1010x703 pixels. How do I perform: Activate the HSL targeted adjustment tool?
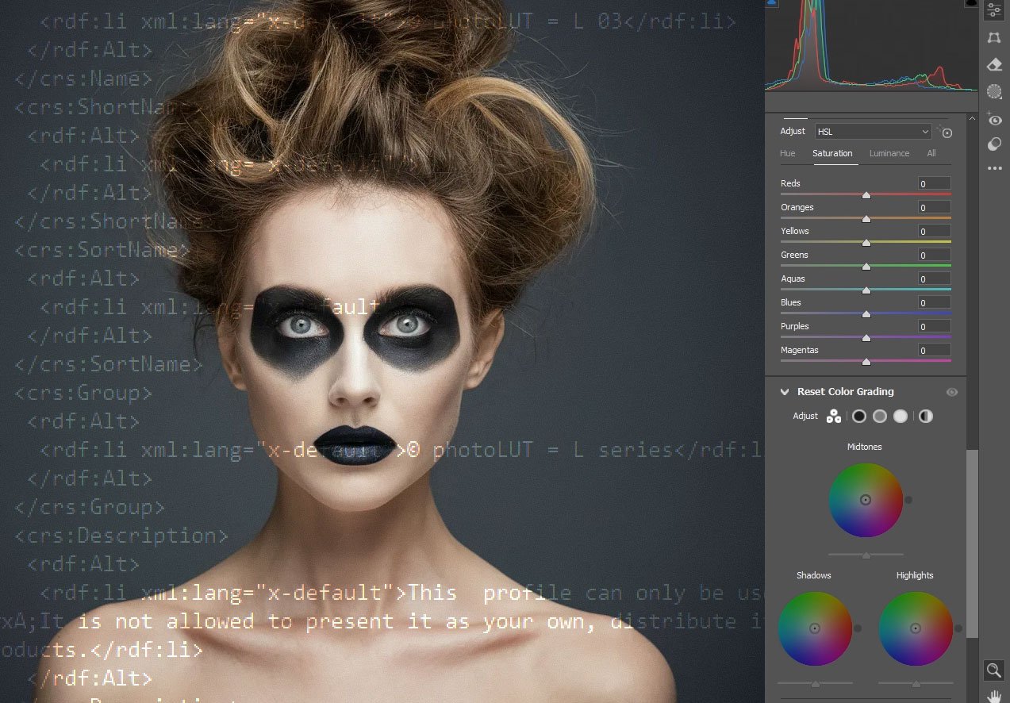click(x=946, y=132)
